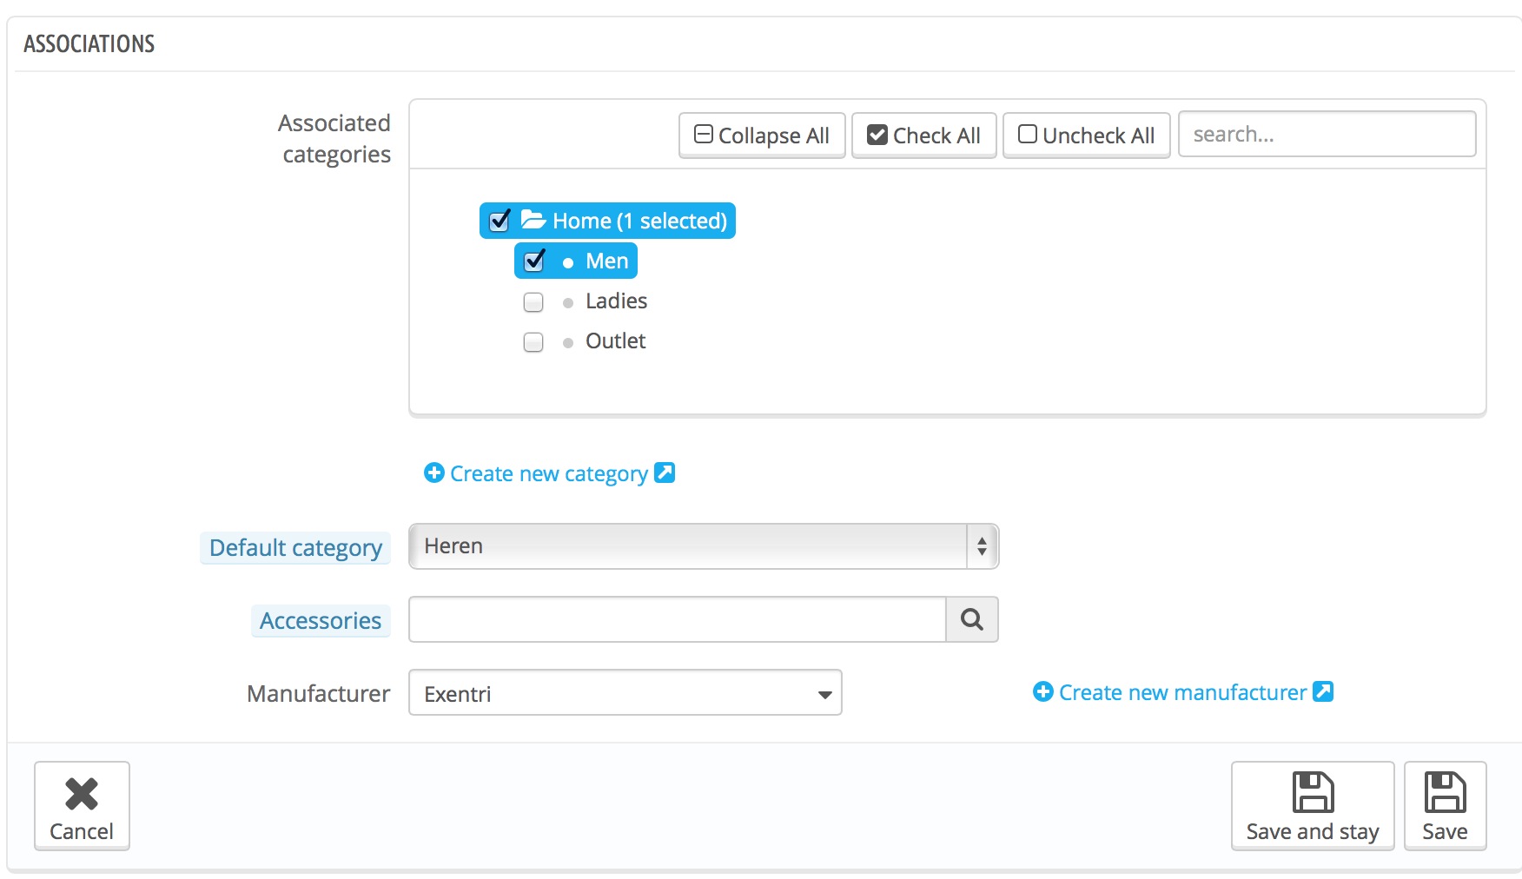The image size is (1522, 879).
Task: Click the Save and stay disk icon
Action: [x=1313, y=792]
